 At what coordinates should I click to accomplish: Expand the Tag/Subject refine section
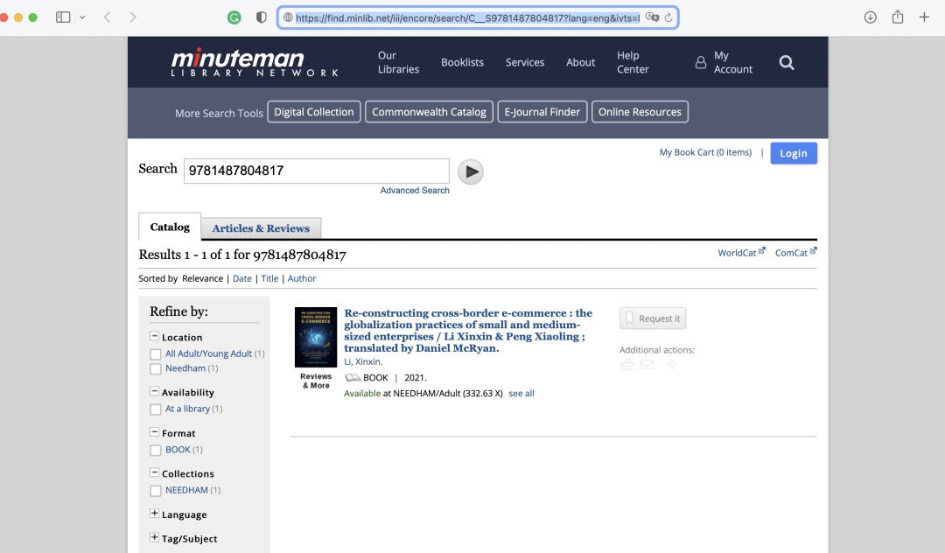[154, 537]
